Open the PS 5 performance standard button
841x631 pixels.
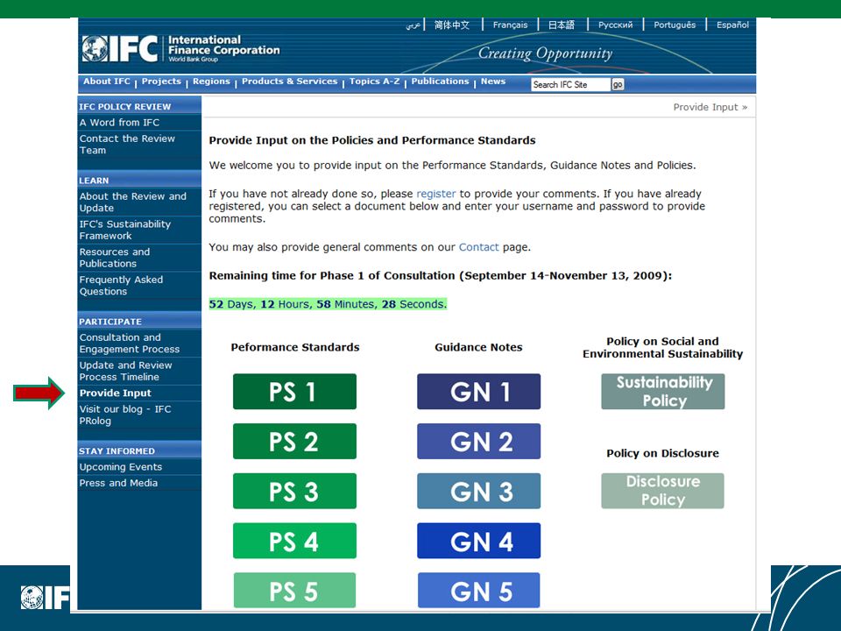(294, 590)
